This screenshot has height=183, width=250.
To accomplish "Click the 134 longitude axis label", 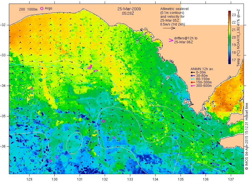I will point(155,179).
